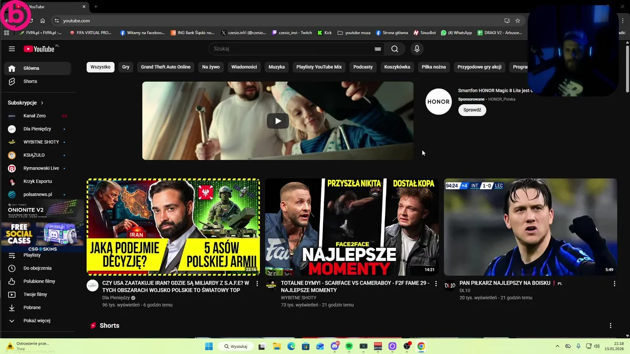Open Do obejrzenia watch later
This screenshot has height=354, width=630.
click(38, 268)
